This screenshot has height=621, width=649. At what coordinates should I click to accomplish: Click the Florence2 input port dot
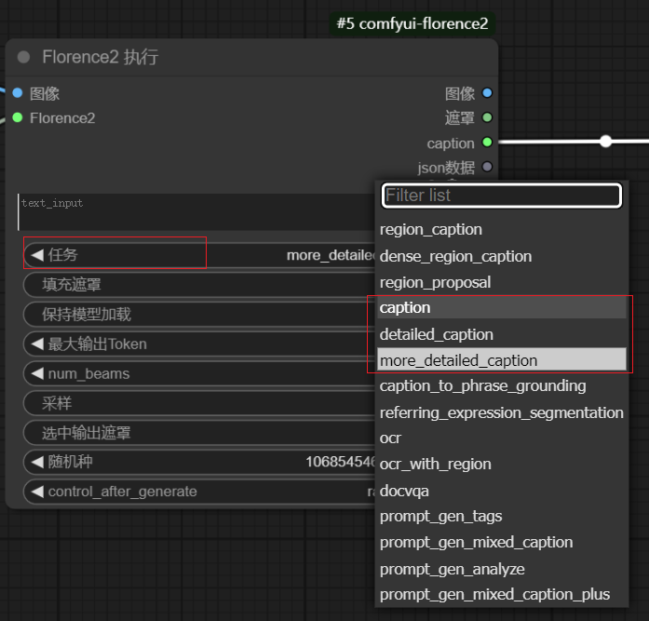click(x=18, y=118)
